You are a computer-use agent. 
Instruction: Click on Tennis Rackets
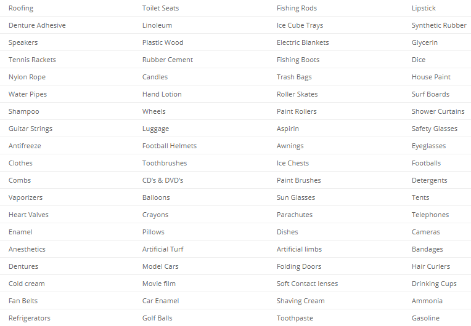32,60
